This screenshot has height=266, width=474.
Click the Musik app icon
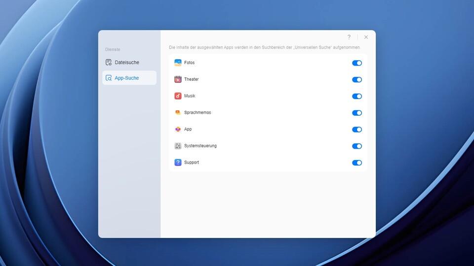[x=178, y=96]
